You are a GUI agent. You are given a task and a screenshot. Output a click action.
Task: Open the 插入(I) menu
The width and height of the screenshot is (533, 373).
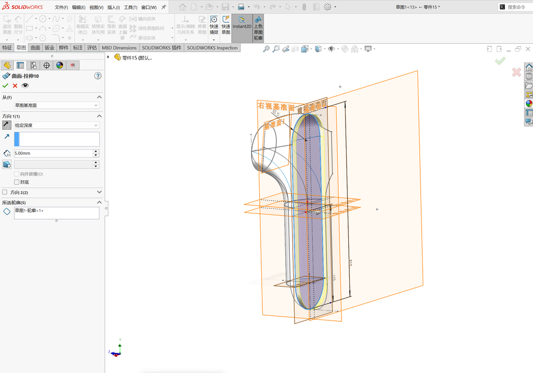click(113, 7)
